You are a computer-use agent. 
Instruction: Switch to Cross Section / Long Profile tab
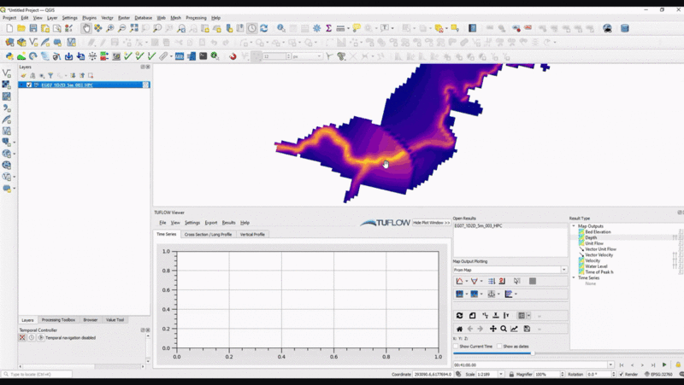tap(207, 234)
